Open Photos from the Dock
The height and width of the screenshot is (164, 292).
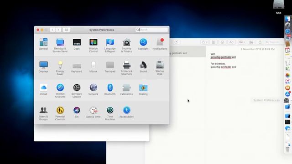pyautogui.click(x=287, y=75)
